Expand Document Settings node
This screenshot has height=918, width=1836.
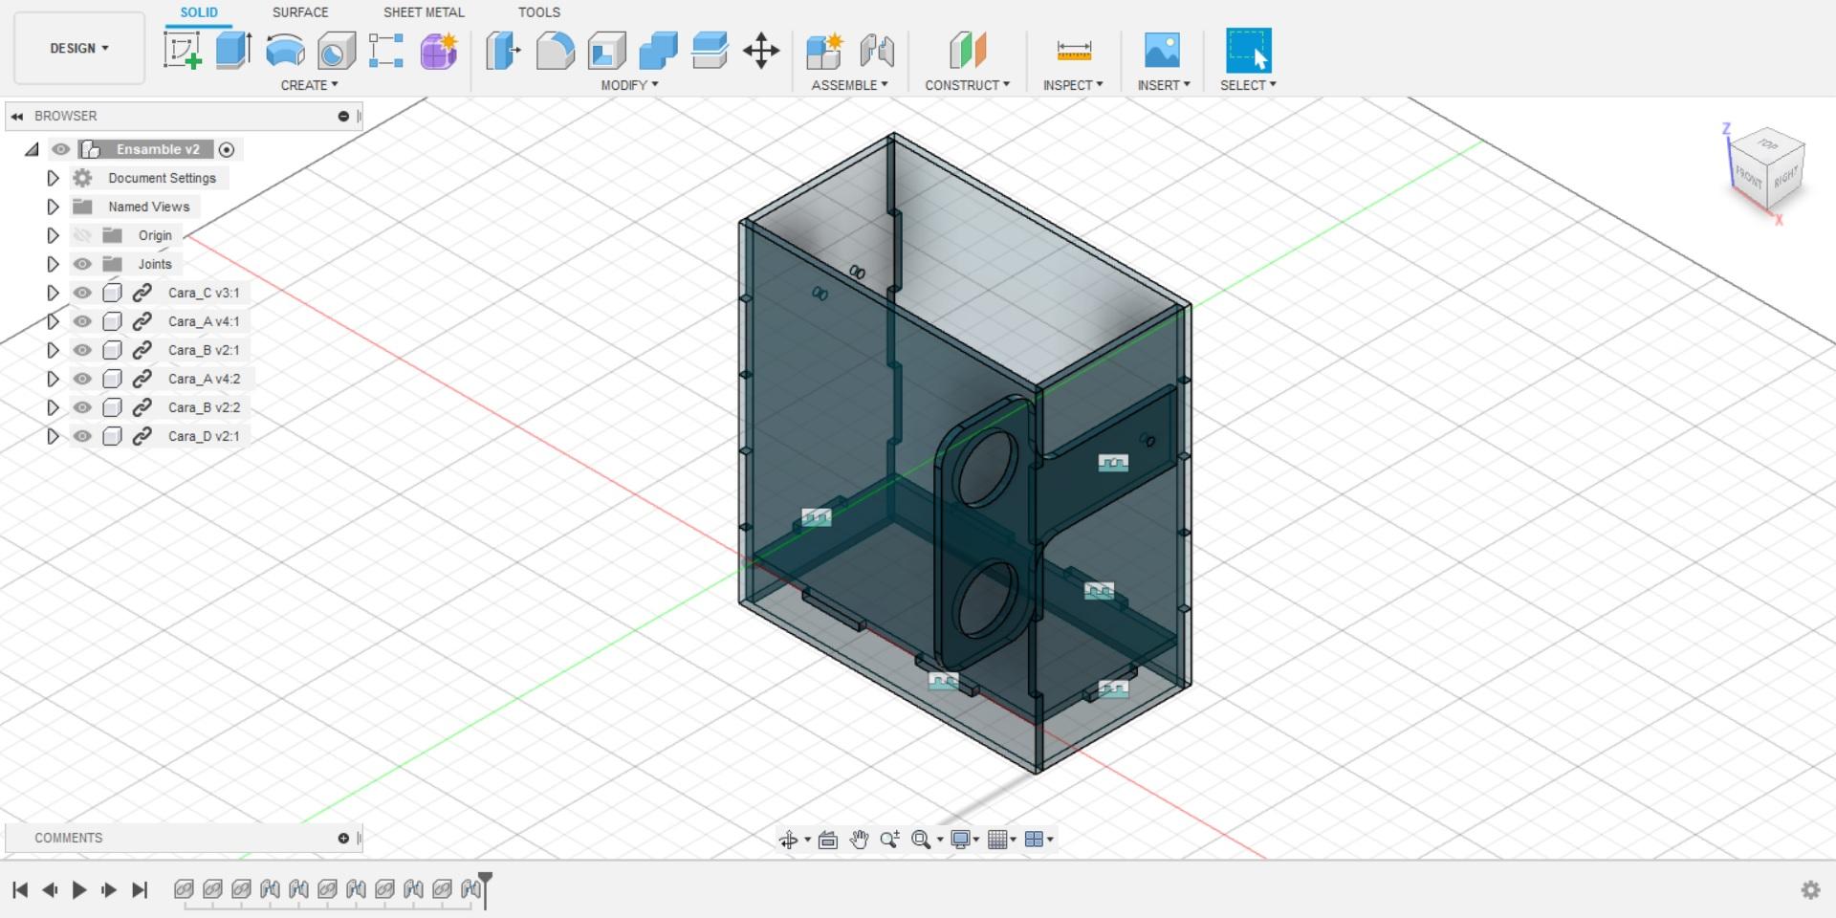(53, 178)
